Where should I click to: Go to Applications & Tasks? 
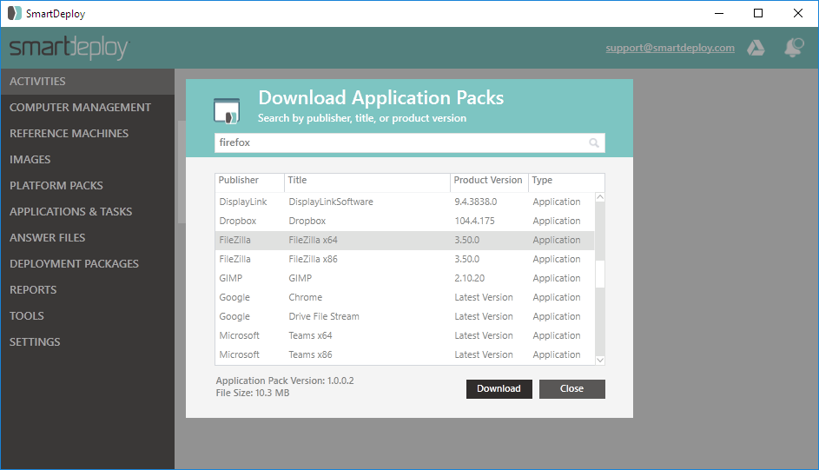tap(88, 212)
